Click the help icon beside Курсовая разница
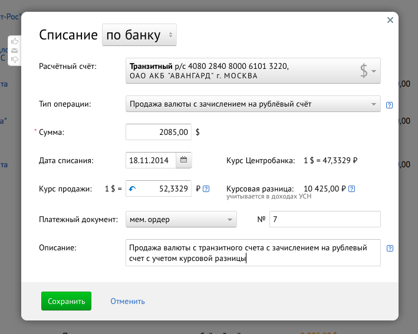Screen dimensions: 418x334 point(351,189)
